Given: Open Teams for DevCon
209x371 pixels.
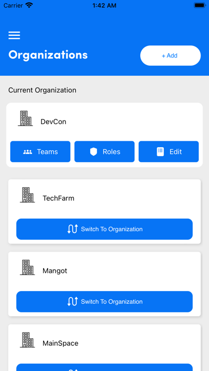Looking at the screenshot, I should 40,152.
